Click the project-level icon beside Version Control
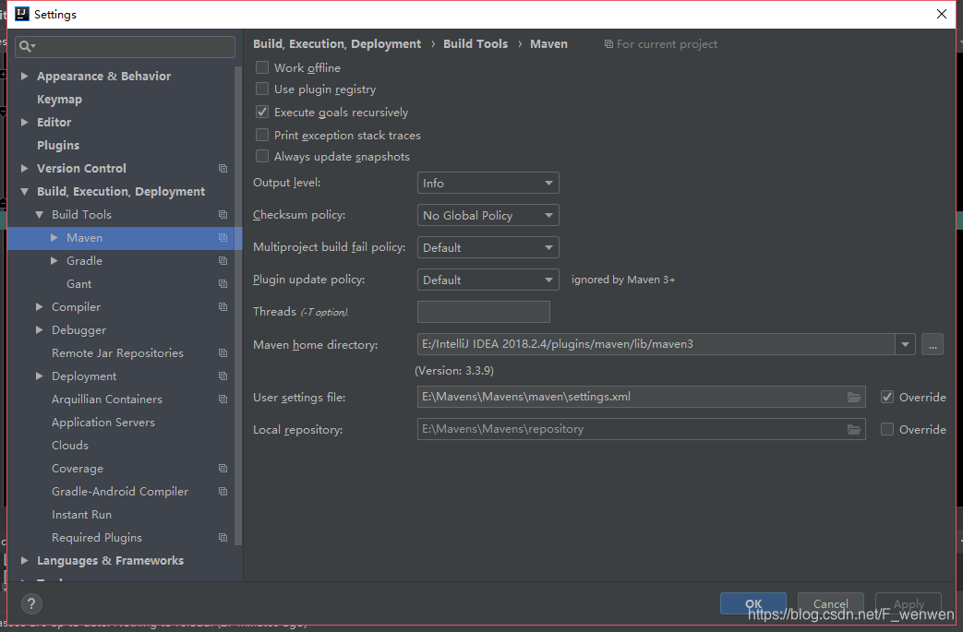 click(x=223, y=168)
